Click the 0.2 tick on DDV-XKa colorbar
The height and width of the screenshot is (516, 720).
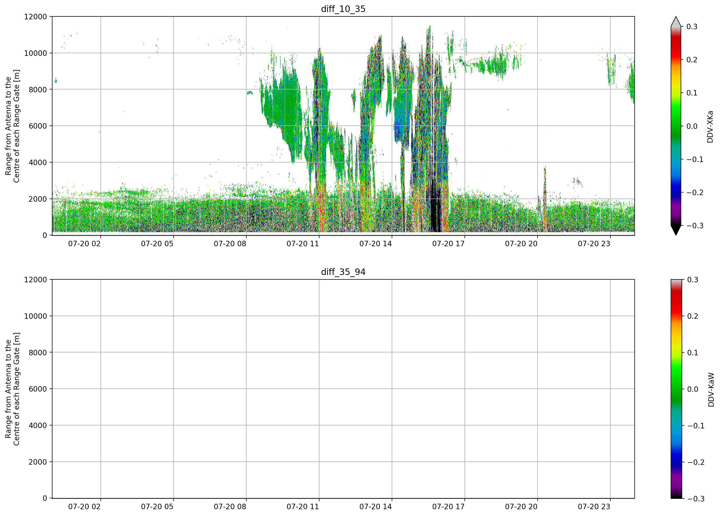[692, 60]
